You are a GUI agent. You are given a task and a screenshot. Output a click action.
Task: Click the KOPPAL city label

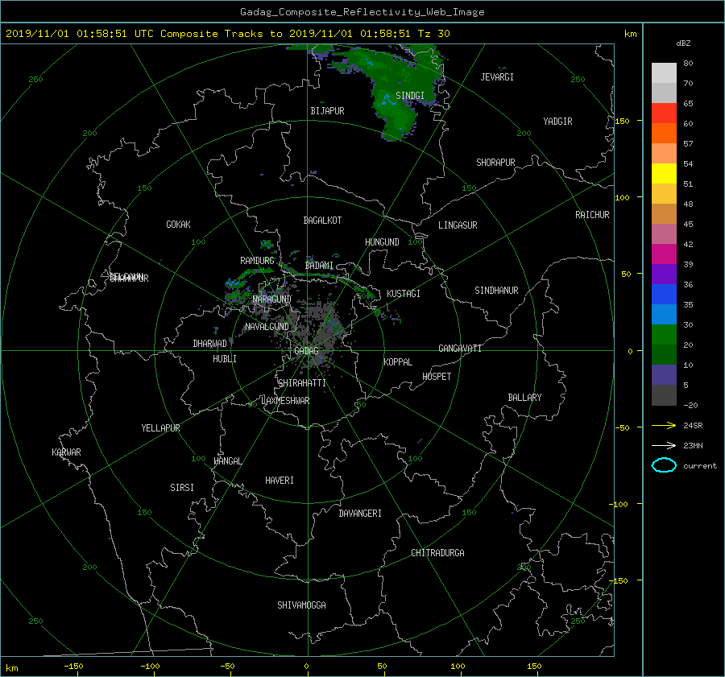point(398,362)
